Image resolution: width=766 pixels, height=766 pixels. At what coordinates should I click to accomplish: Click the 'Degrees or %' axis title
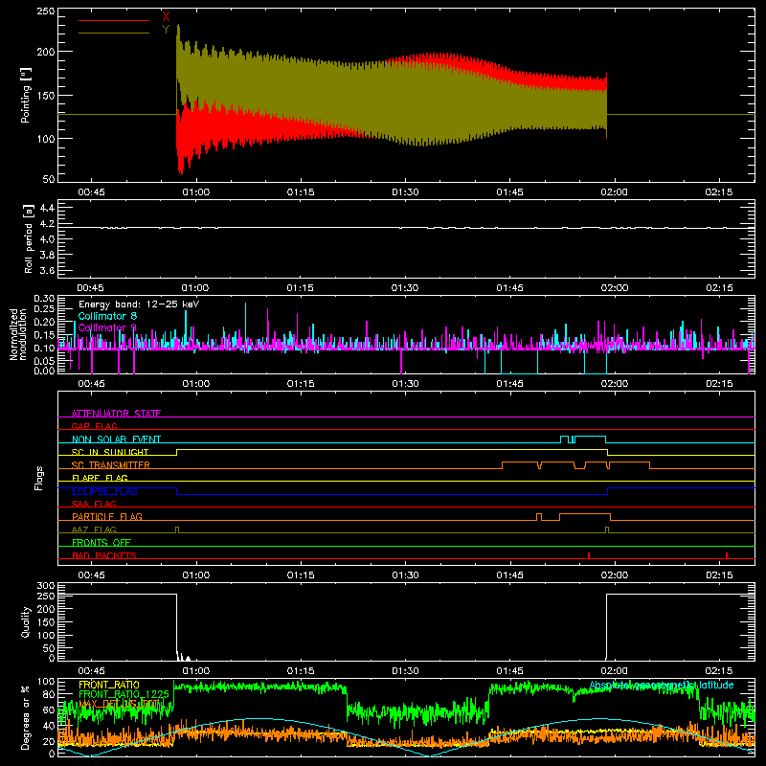click(x=26, y=718)
